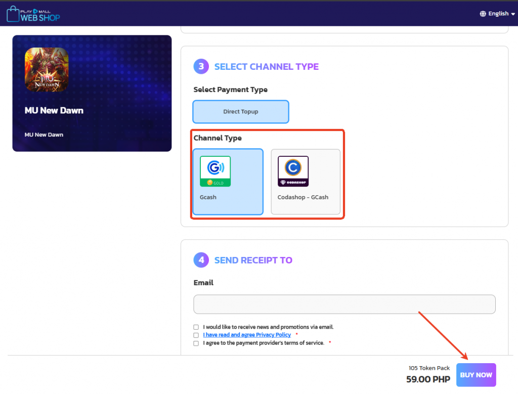Click the Gcash Gold logo icon
Viewport: 518px width, 394px height.
tap(215, 171)
